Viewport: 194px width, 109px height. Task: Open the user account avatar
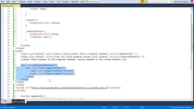click(192, 2)
